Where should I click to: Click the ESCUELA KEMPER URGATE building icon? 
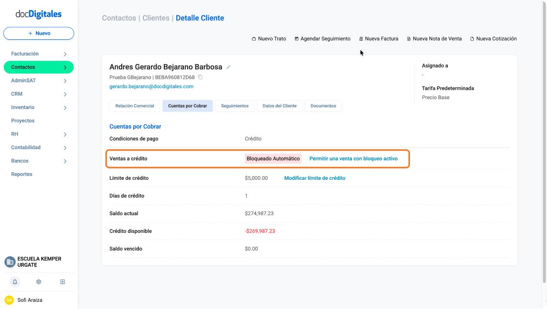[10, 262]
